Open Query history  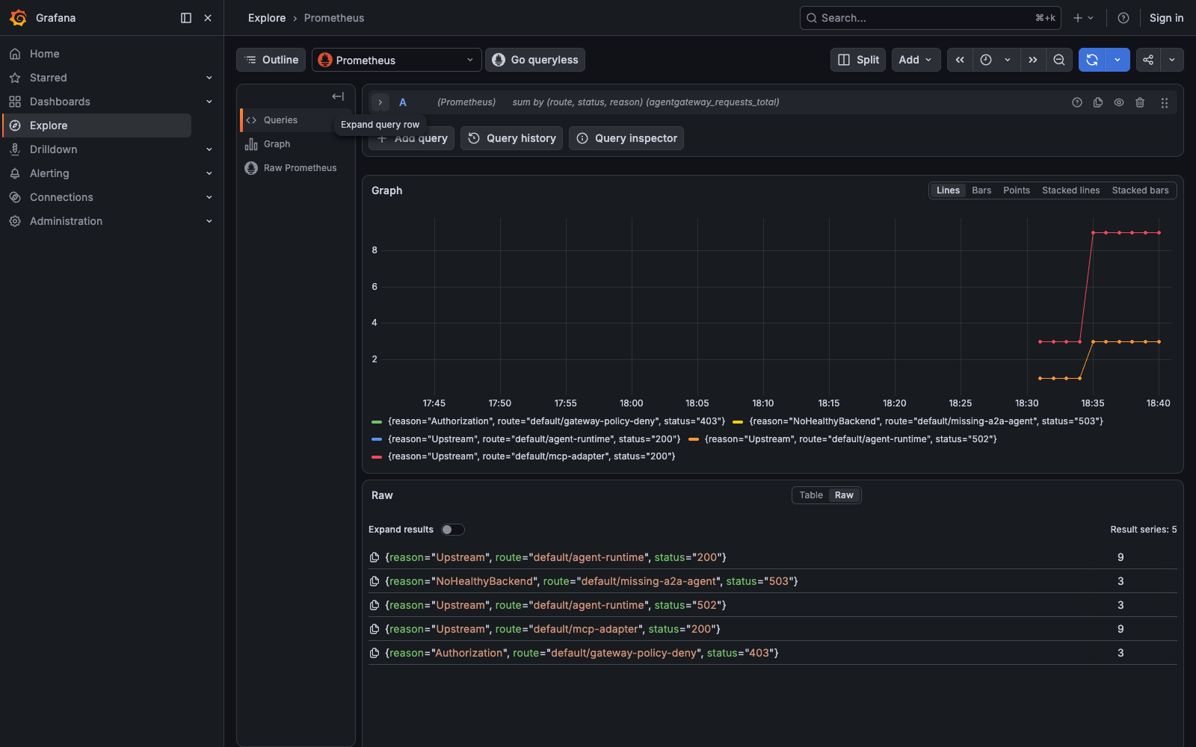pyautogui.click(x=512, y=138)
